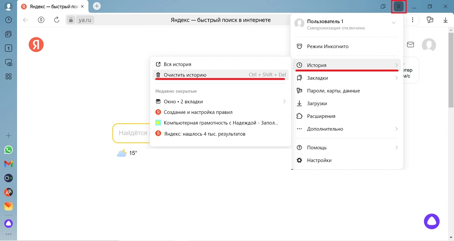Viewport: 454px width, 241px height.
Task: Open the Закладки menu item
Action: (x=347, y=78)
